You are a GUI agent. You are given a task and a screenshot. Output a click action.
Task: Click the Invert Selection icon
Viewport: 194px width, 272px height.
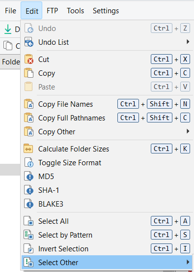(28, 248)
